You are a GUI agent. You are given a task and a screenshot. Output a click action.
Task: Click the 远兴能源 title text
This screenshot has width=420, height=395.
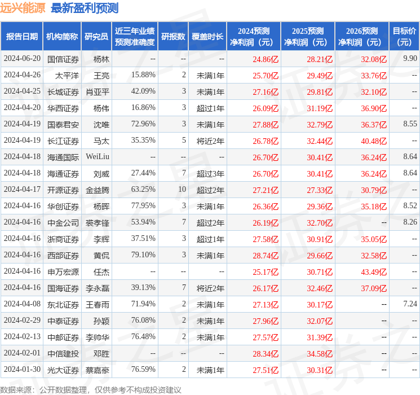[23, 8]
